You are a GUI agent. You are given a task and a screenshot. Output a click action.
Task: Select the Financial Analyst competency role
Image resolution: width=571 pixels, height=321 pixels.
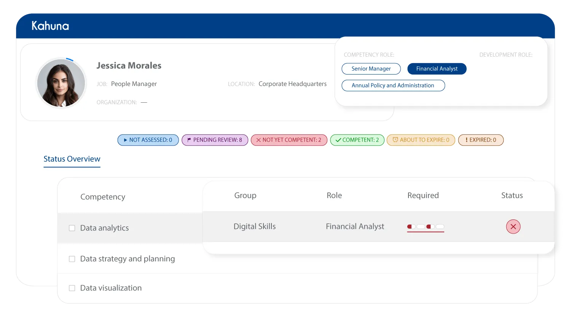(x=437, y=68)
